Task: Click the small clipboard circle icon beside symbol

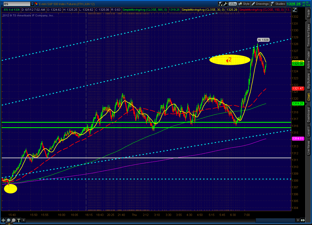Action: coord(2,3)
